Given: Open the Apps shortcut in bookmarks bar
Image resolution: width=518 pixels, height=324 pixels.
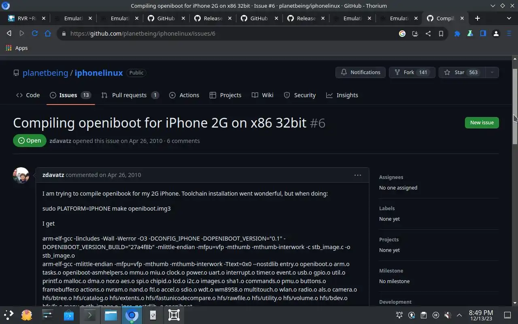Looking at the screenshot, I should click(17, 48).
